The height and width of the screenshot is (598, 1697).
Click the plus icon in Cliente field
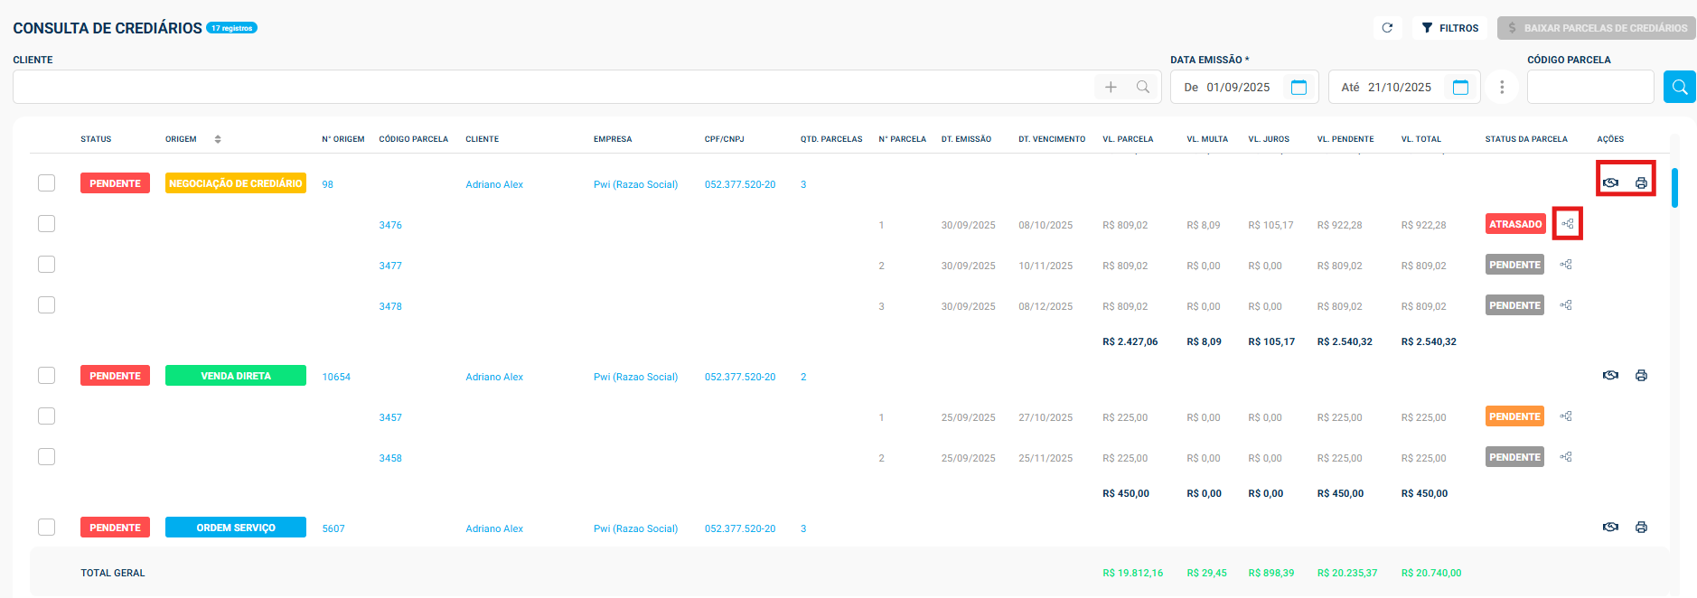[1111, 87]
